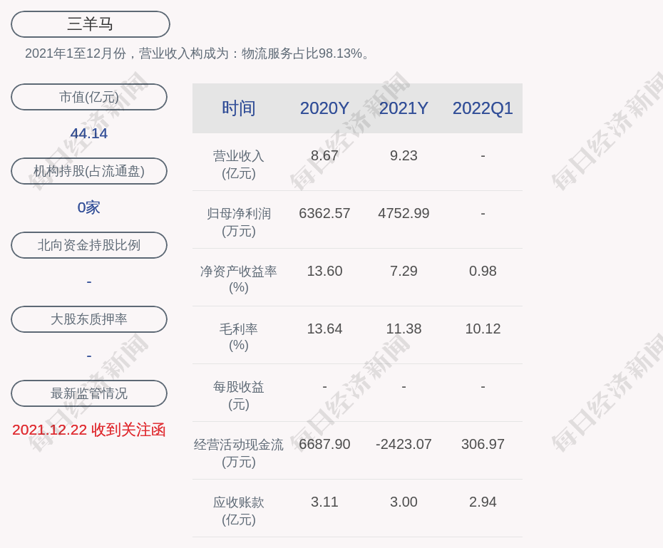Click the 归母净利润 (万元) row label
Image resolution: width=663 pixels, height=548 pixels.
239,222
